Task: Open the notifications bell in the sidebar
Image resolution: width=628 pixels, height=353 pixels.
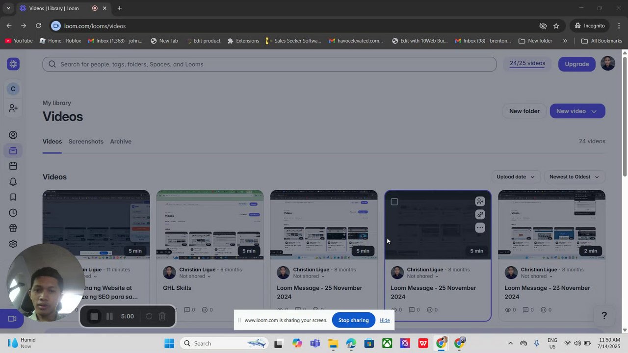Action: (13, 182)
